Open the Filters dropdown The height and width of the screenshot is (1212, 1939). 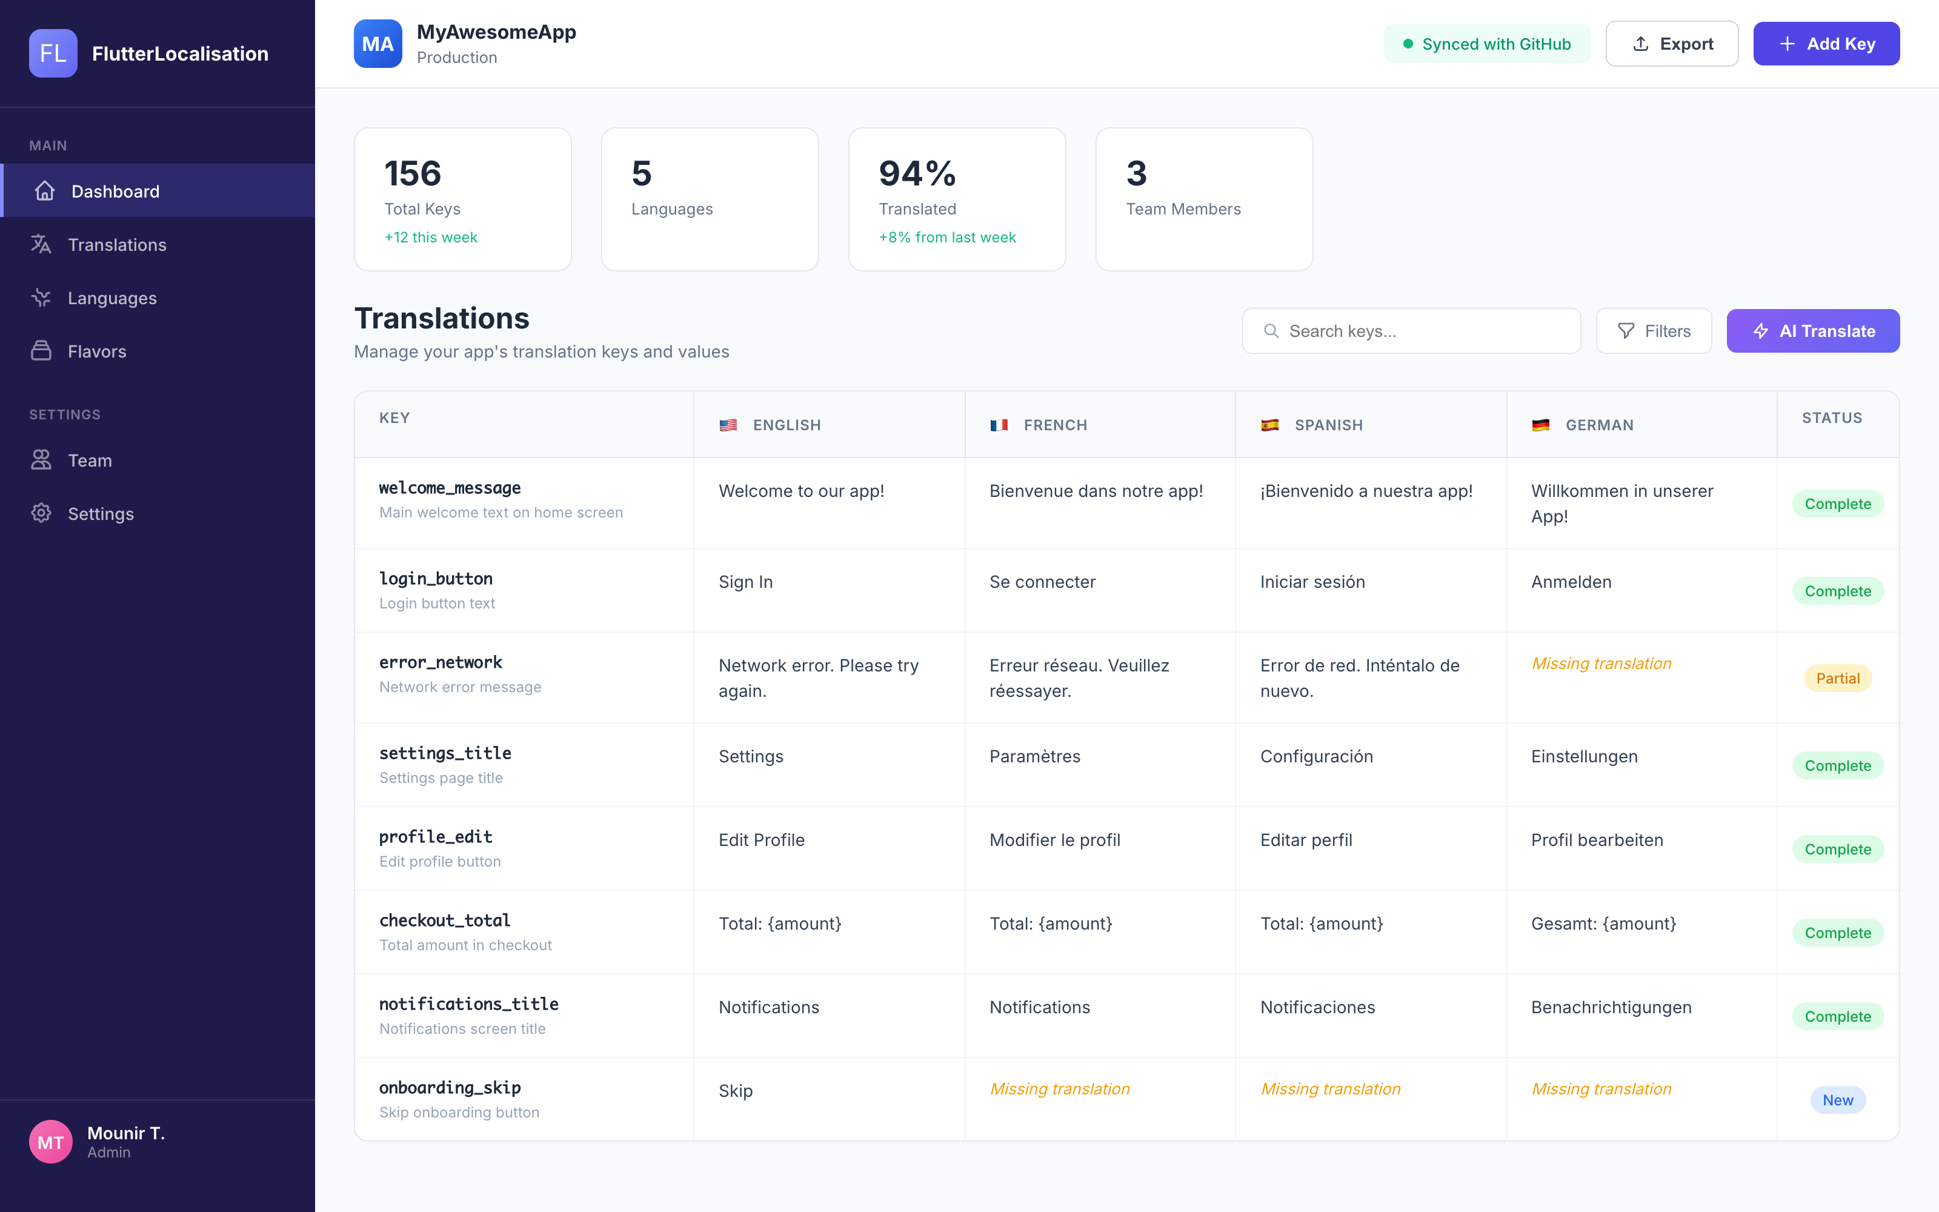pyautogui.click(x=1654, y=330)
